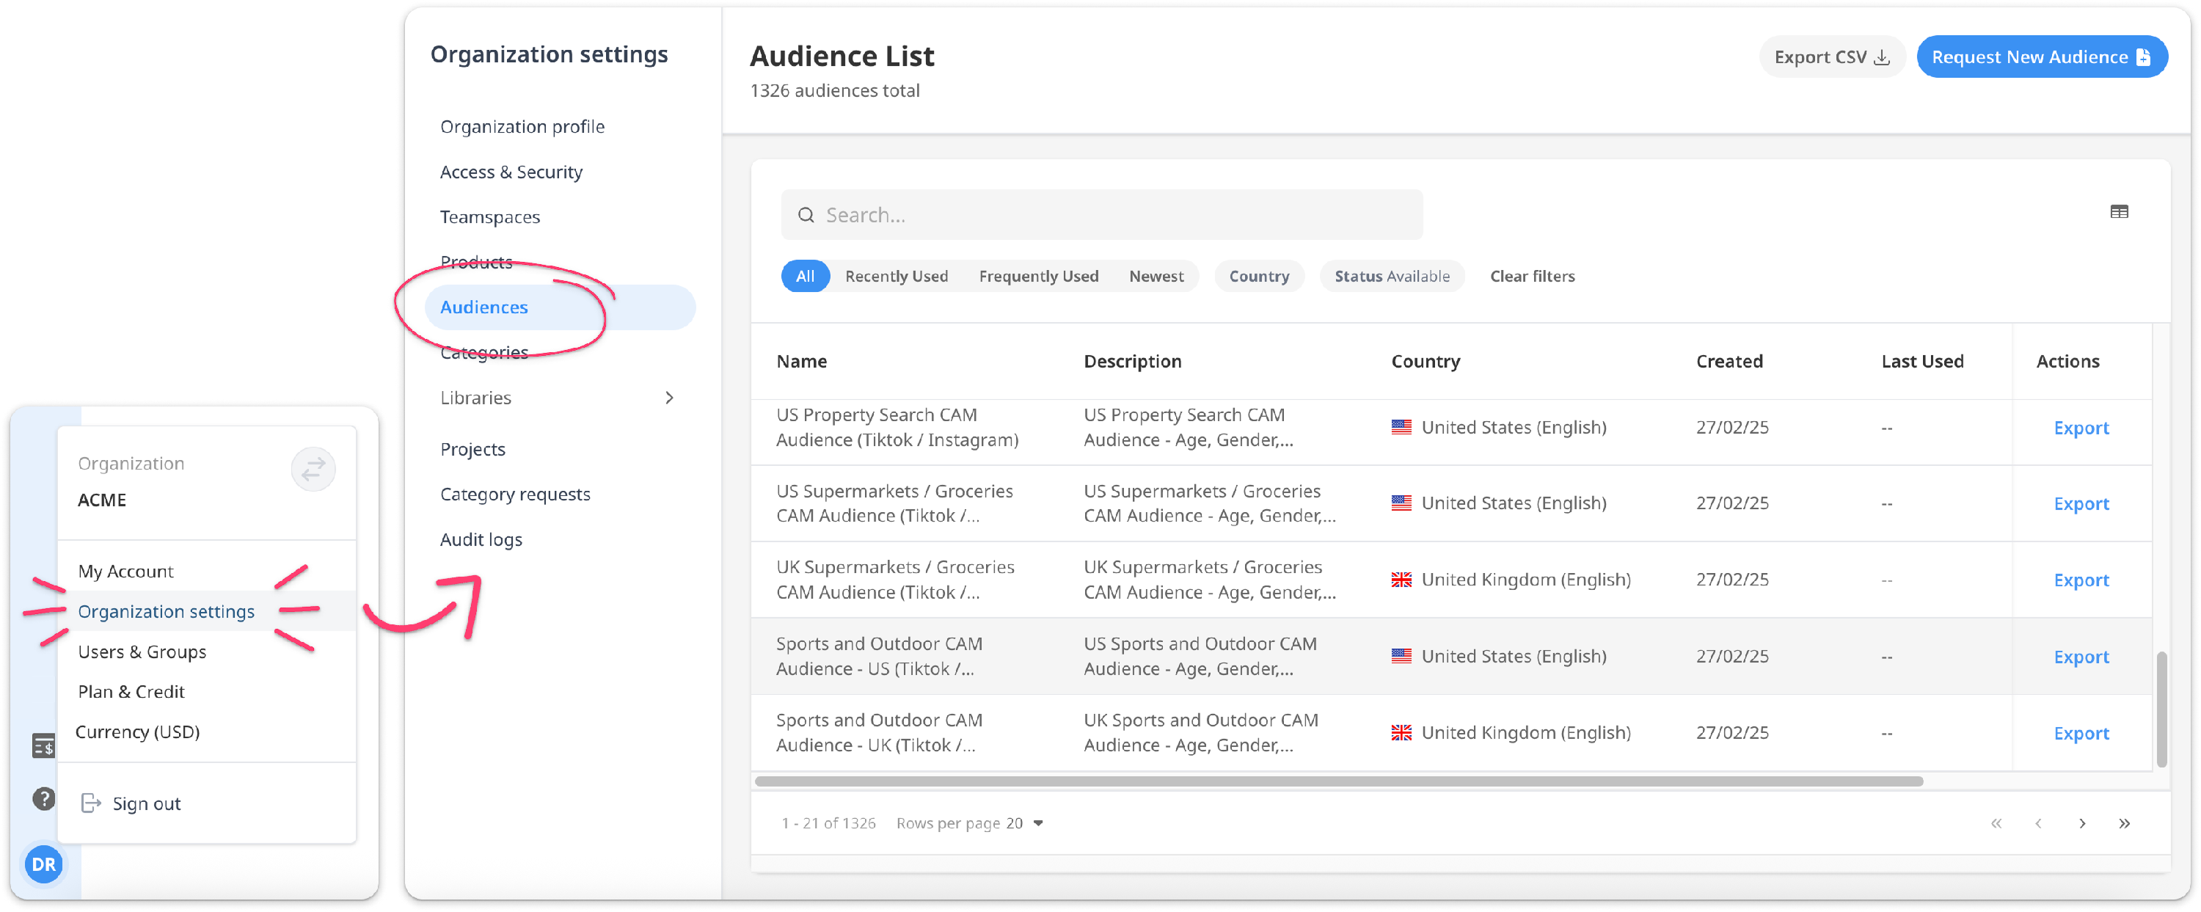This screenshot has height=912, width=2201.
Task: Export the UK Supermarkets / Groceries audience
Action: [2081, 580]
